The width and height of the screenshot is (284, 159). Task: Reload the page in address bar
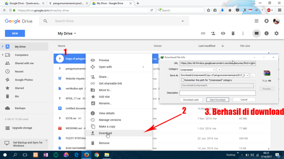pyautogui.click(x=152, y=10)
